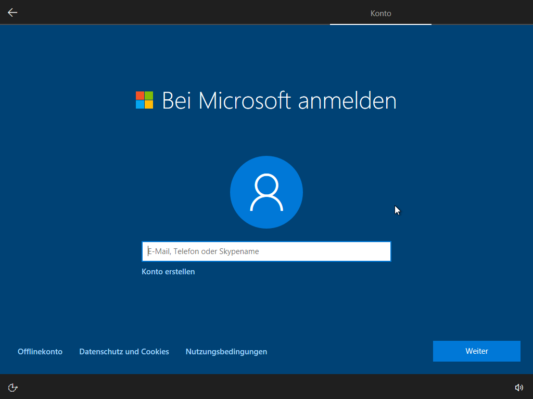Open Datenschutz und Cookies link
This screenshot has width=533, height=399.
pos(124,352)
